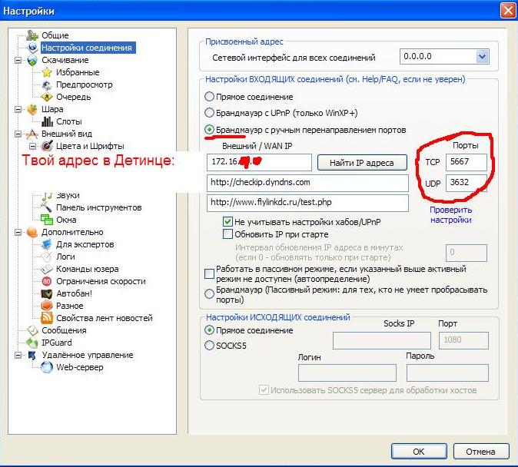Click the IPGuard shield icon
The image size is (518, 467).
coord(32,343)
